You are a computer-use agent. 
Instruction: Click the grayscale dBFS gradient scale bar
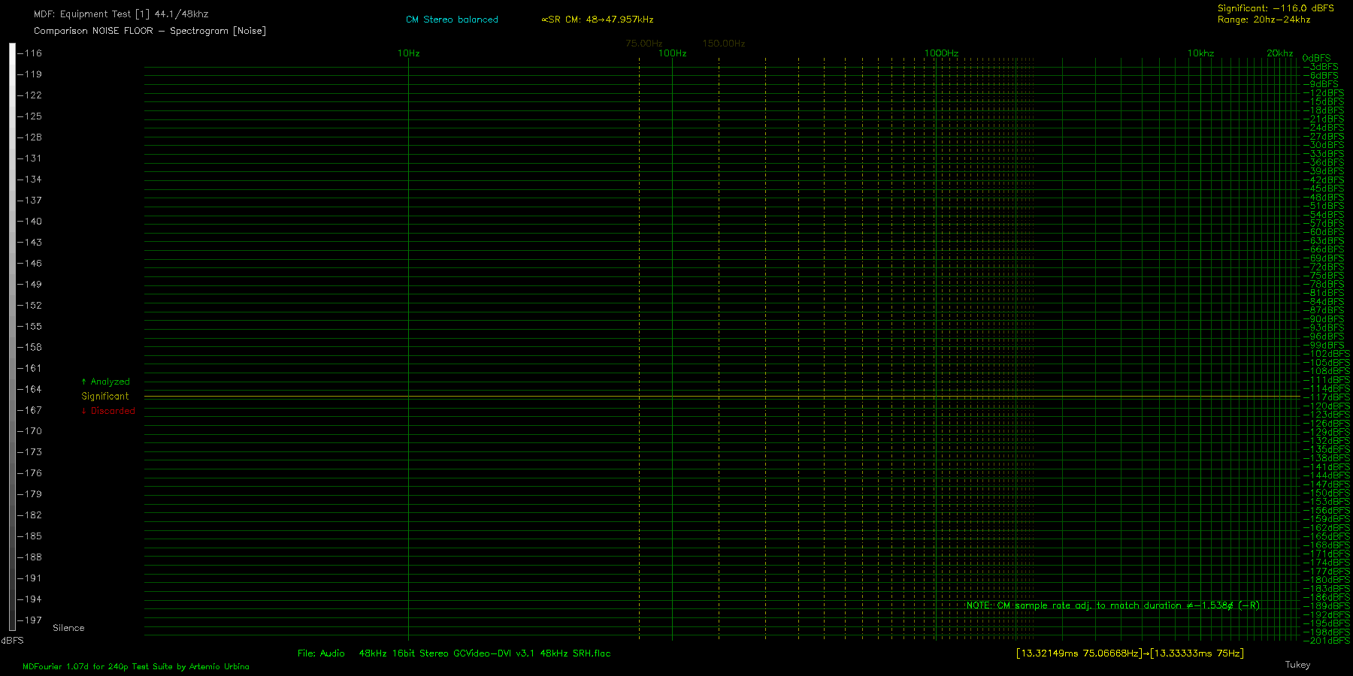coord(12,336)
